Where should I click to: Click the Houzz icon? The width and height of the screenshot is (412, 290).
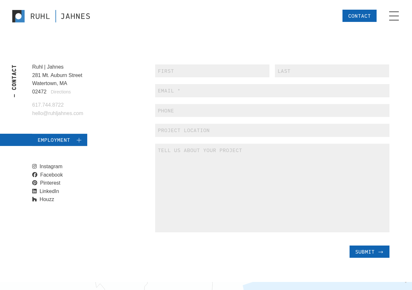(34, 199)
